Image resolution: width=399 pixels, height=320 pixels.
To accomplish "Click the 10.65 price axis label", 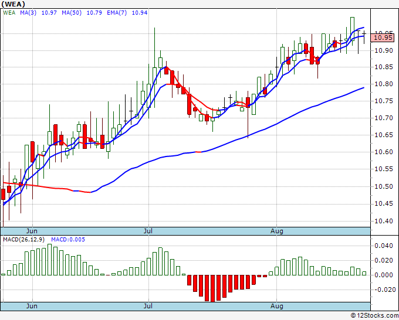I will point(384,135).
